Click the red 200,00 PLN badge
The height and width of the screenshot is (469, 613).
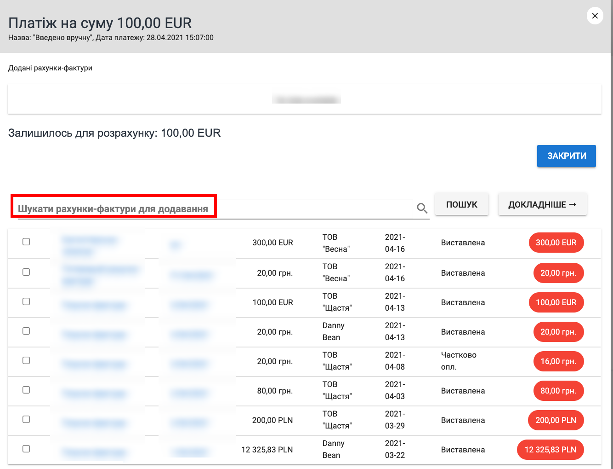(556, 420)
